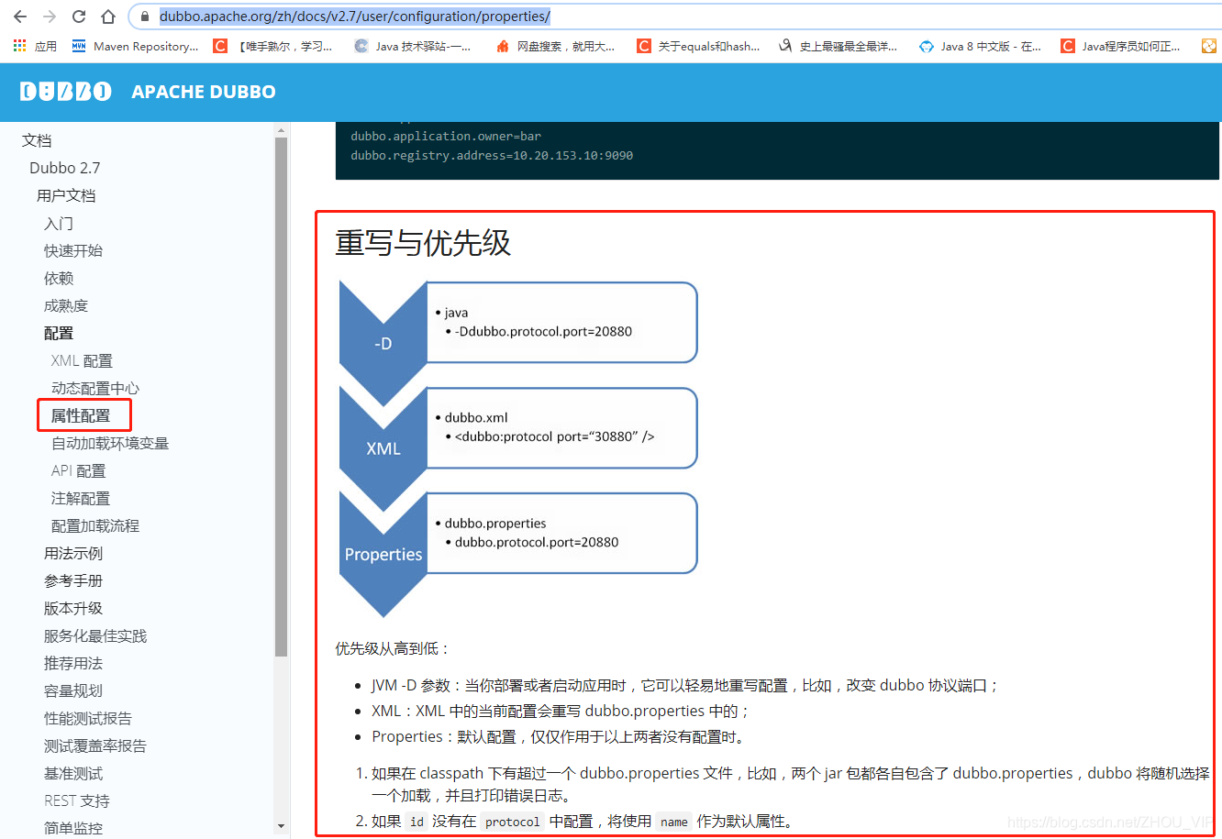
Task: Open the 配置加载流程 page
Action: pyautogui.click(x=95, y=525)
